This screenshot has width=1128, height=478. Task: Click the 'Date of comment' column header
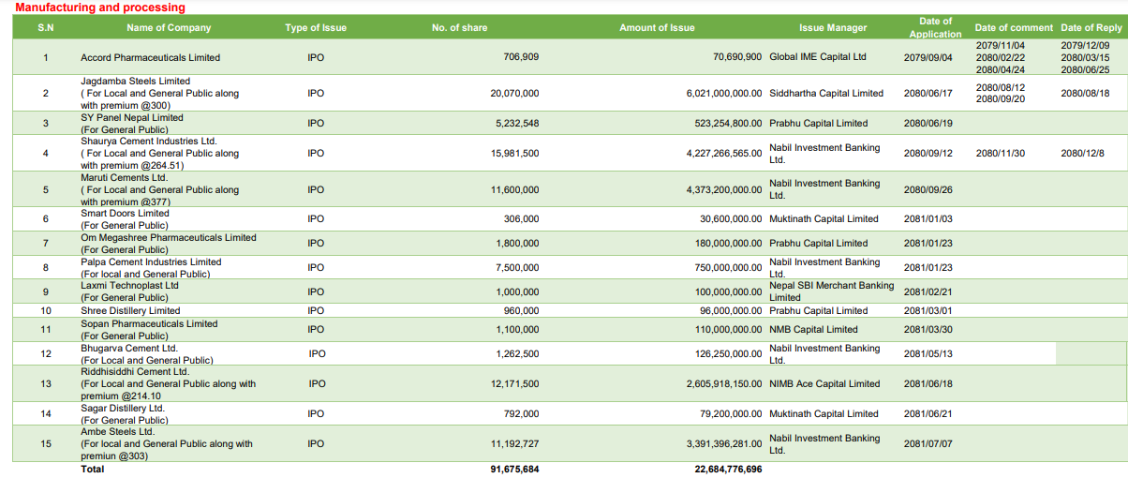click(x=1014, y=27)
